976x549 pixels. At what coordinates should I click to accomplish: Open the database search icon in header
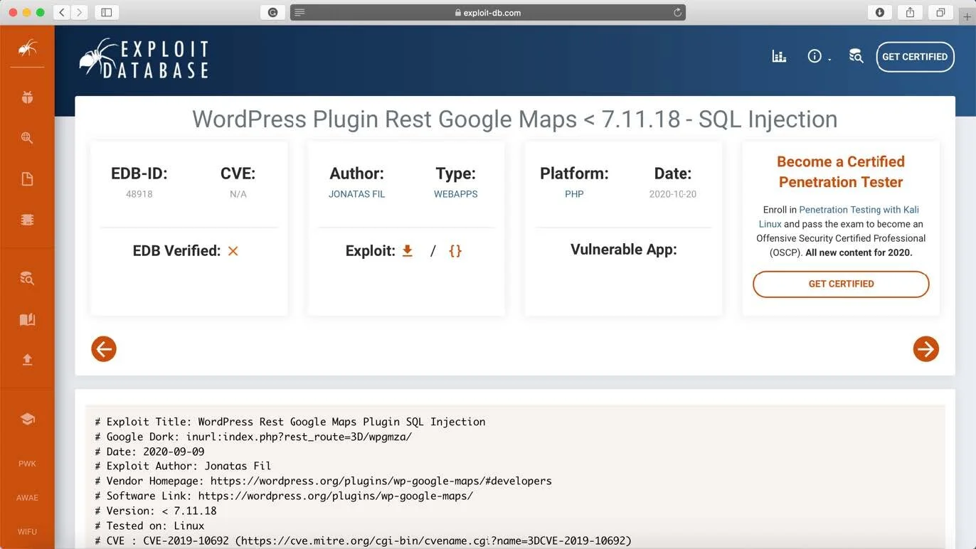coord(856,56)
